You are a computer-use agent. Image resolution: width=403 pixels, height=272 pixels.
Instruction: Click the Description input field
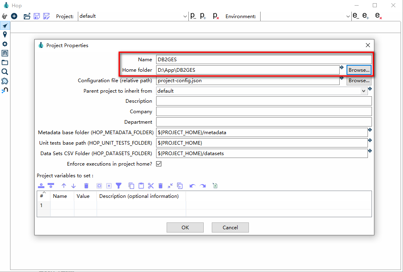coord(264,101)
